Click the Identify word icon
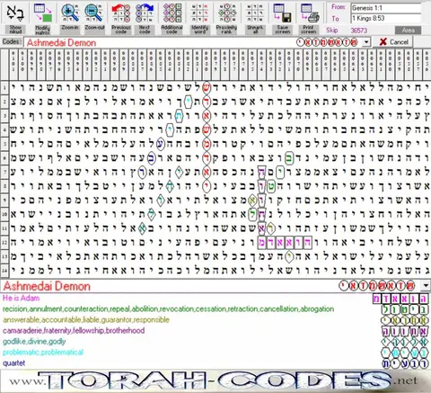 click(x=199, y=13)
